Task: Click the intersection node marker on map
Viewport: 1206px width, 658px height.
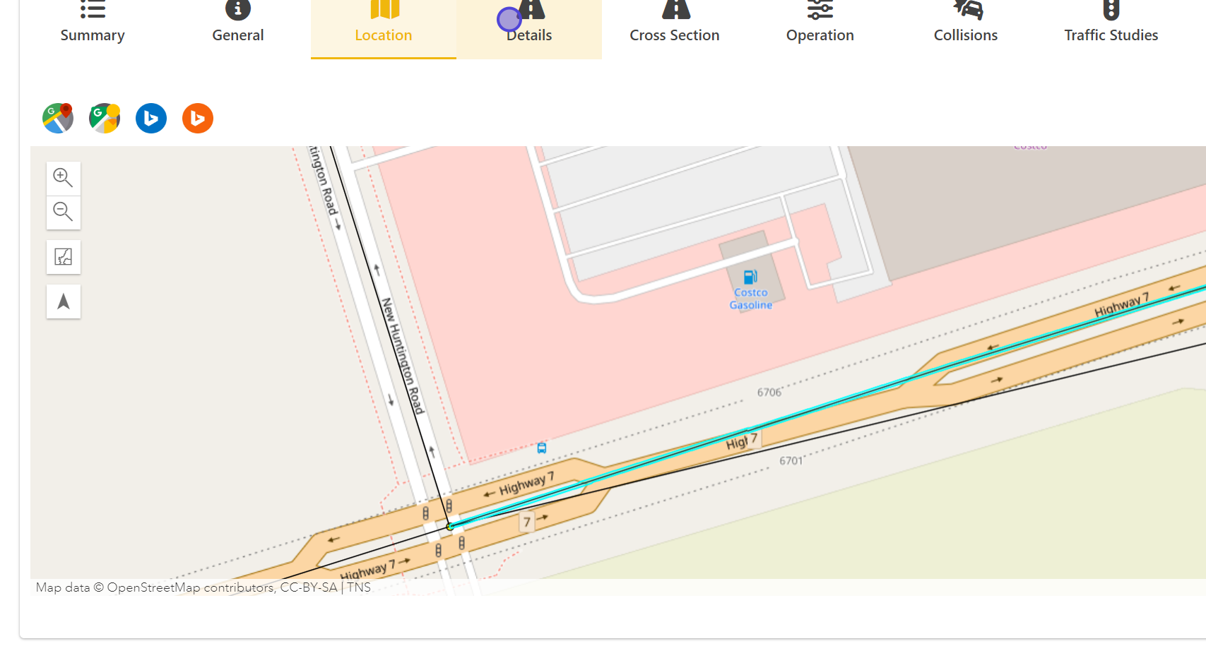Action: (450, 527)
